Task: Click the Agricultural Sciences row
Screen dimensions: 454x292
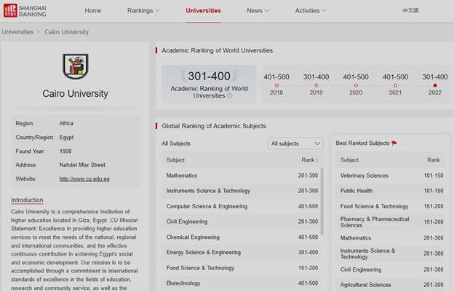Action: tap(390, 285)
